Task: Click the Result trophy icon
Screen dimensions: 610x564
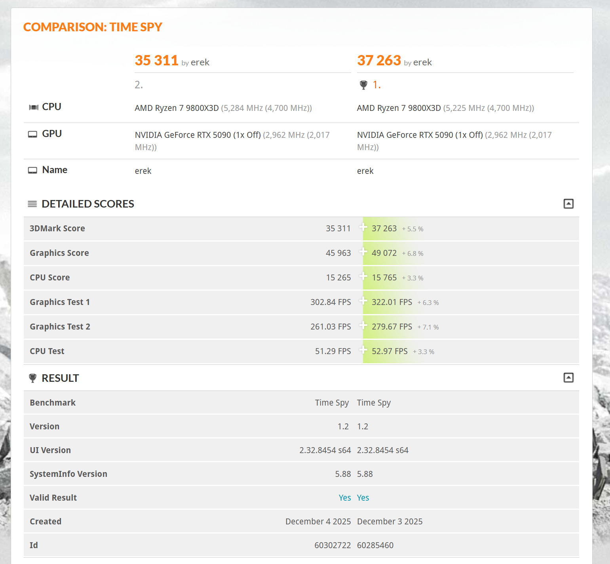Action: pos(33,378)
